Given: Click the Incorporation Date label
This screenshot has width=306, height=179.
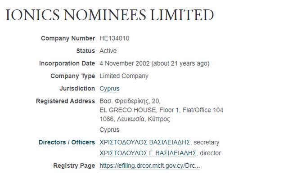Looking at the screenshot, I should click(x=67, y=63).
